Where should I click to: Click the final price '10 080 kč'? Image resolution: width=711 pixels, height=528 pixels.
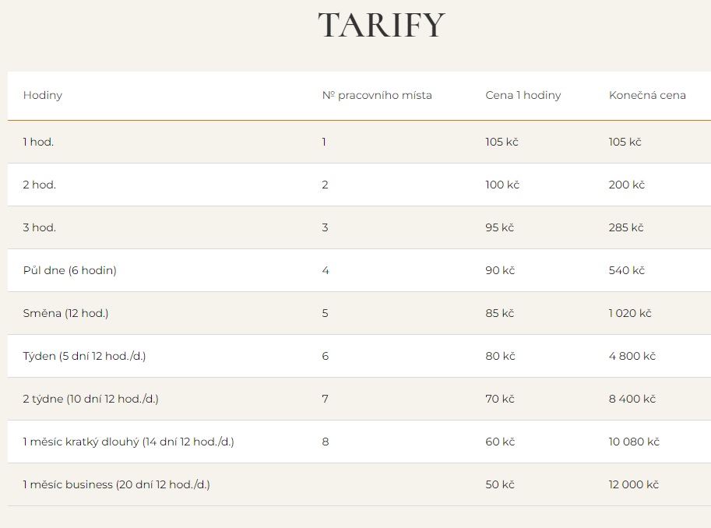tap(634, 442)
